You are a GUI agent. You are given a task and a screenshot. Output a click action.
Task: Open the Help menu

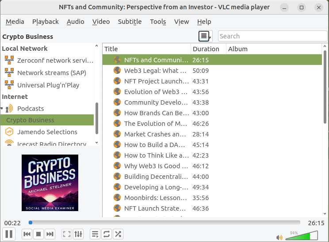point(204,22)
